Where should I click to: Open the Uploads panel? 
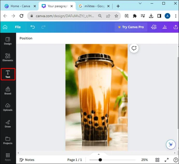tap(8, 107)
